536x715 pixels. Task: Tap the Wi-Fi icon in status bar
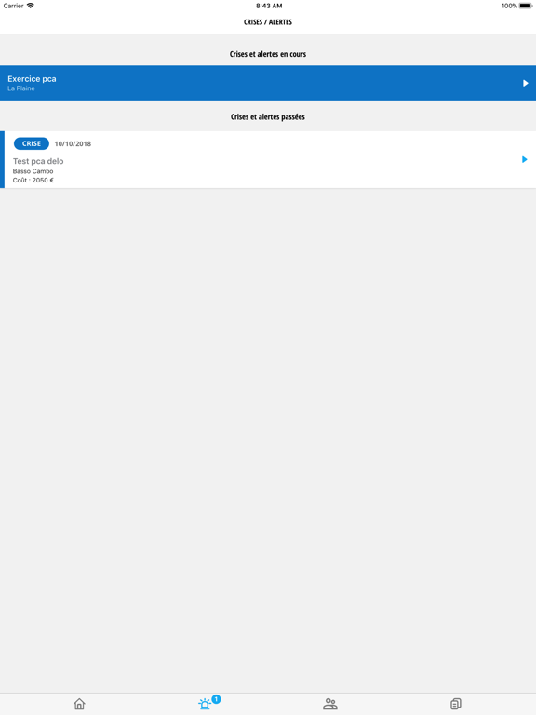31,6
